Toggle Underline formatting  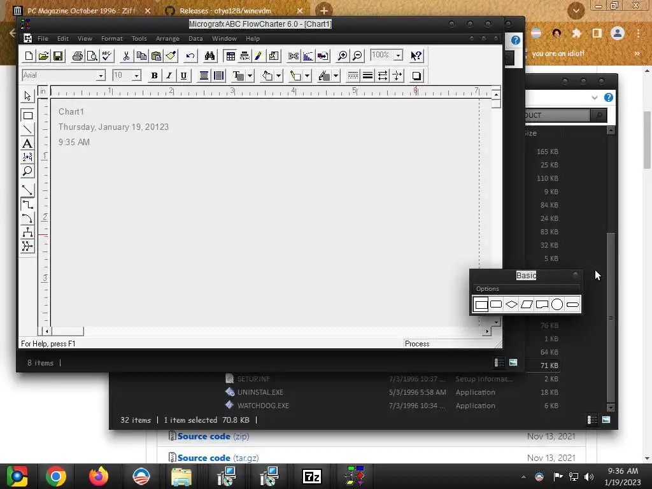(x=183, y=76)
